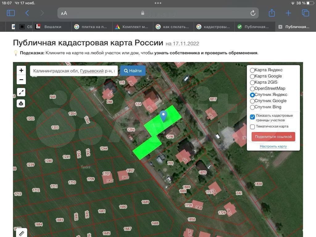Screen dimensions: 316x237
Task: Zoom in on the map with plus
Action: pos(21,70)
